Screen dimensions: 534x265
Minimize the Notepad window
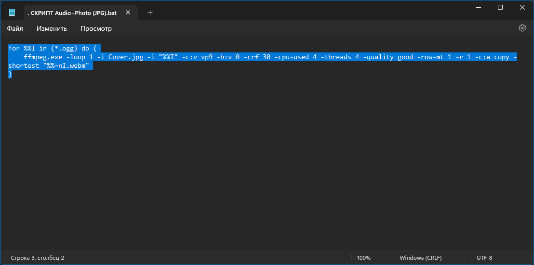pyautogui.click(x=478, y=7)
